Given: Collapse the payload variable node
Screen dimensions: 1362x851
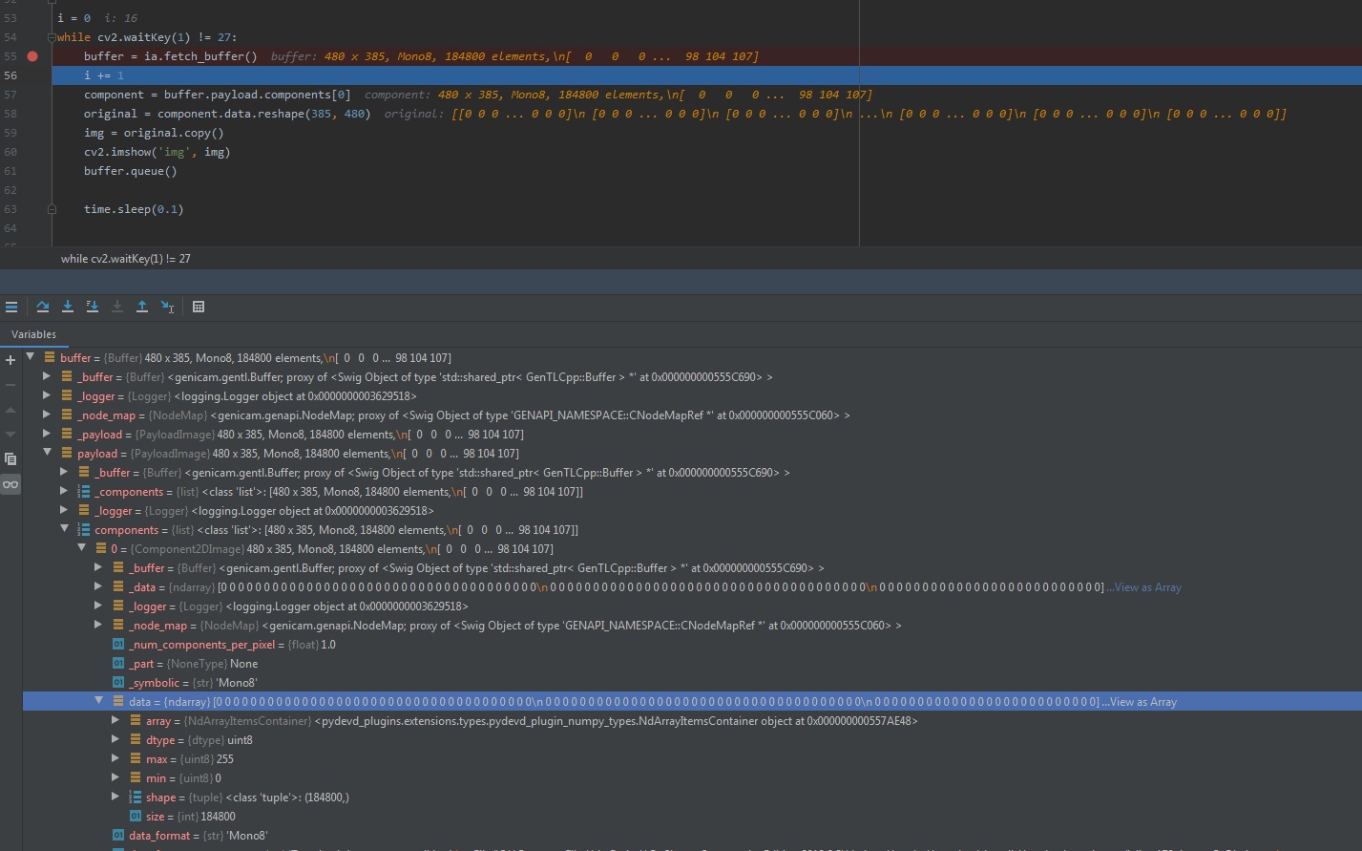Looking at the screenshot, I should (48, 453).
